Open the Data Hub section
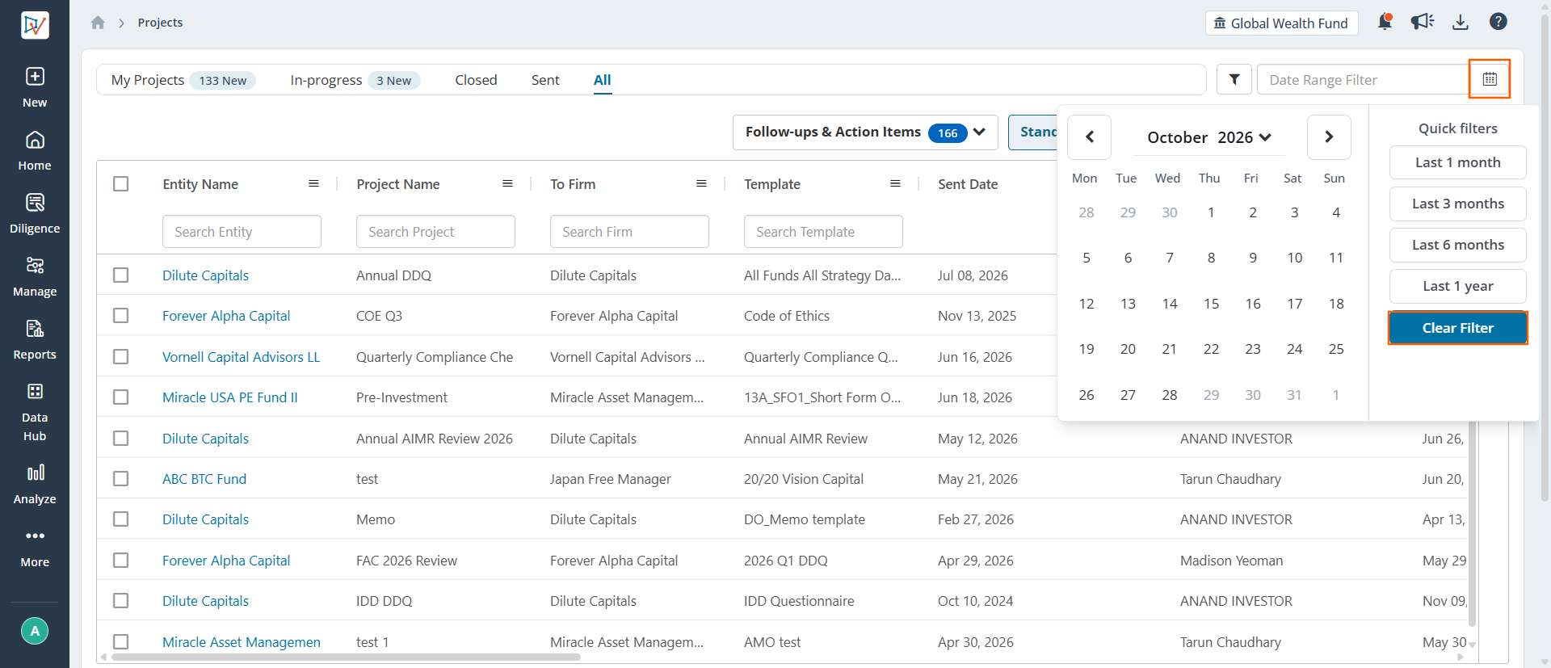This screenshot has height=668, width=1551. click(35, 413)
